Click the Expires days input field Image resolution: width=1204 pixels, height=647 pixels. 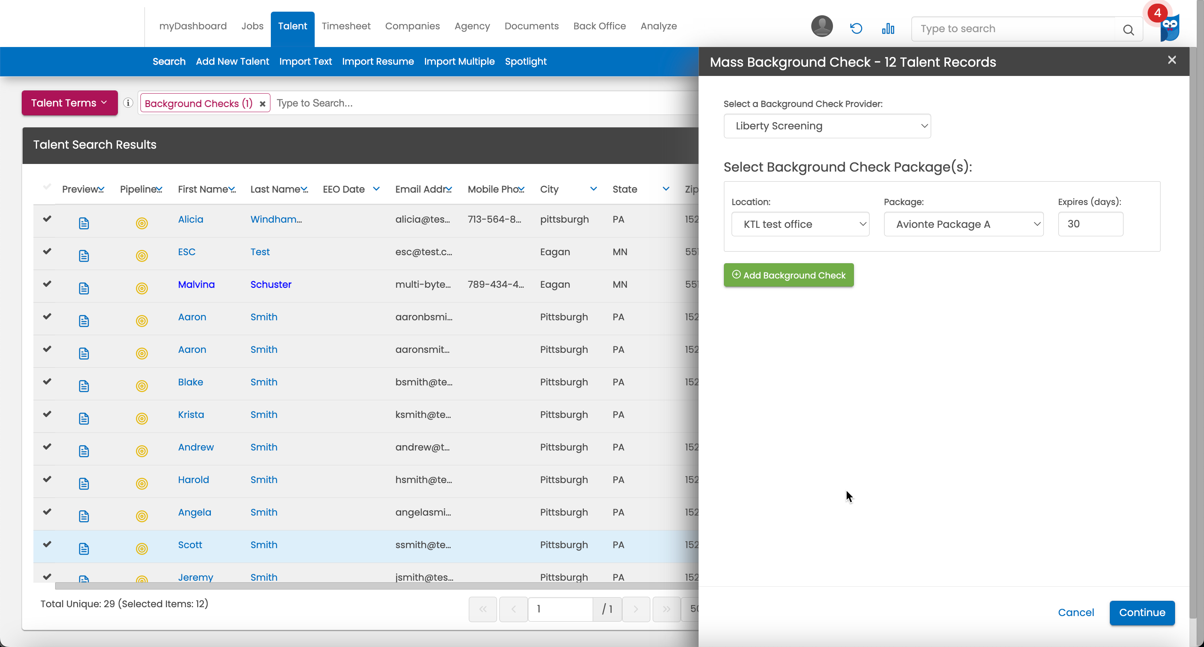coord(1091,224)
